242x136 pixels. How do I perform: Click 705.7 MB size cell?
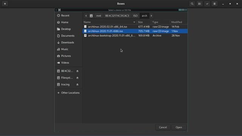click(144, 31)
